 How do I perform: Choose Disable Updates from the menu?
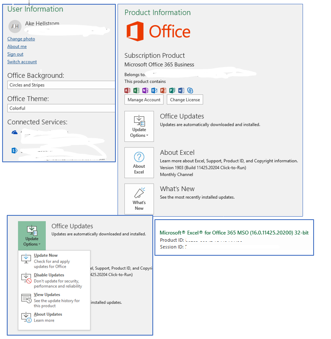54,280
